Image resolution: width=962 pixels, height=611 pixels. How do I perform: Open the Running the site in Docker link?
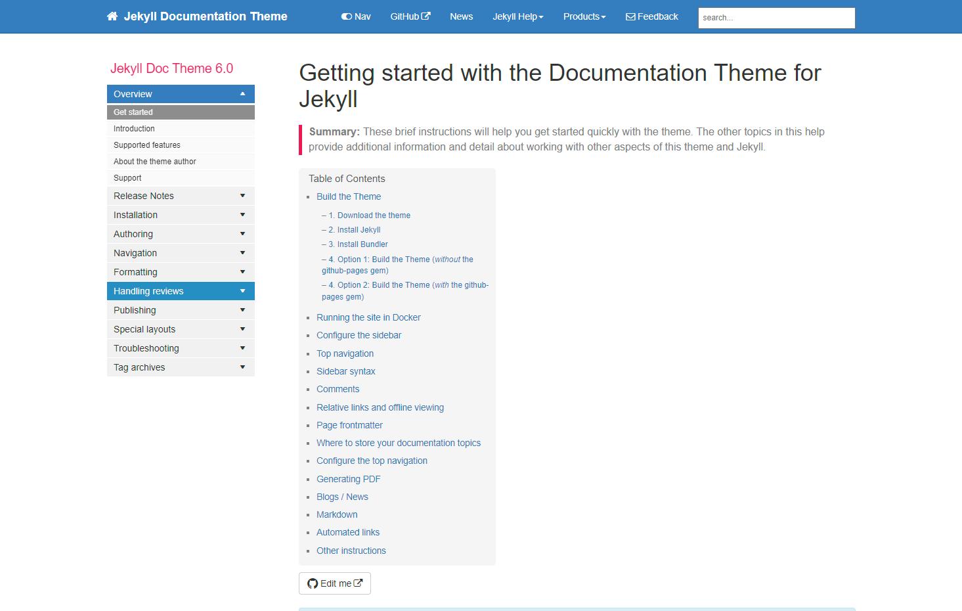click(x=368, y=317)
